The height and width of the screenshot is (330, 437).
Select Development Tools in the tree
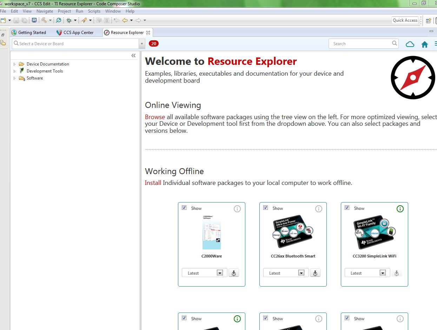45,71
